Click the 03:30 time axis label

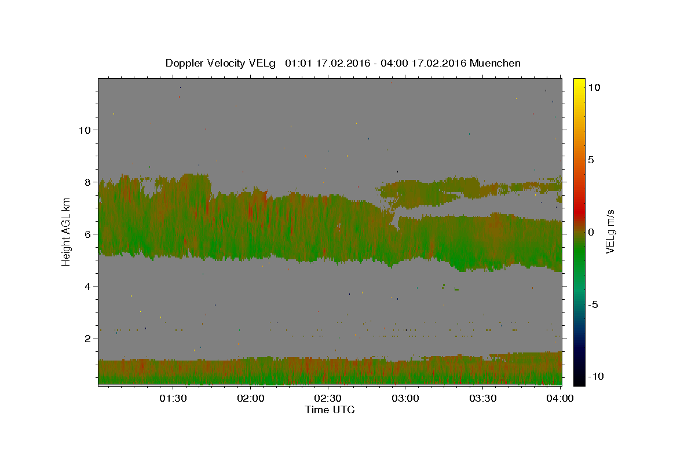point(483,398)
